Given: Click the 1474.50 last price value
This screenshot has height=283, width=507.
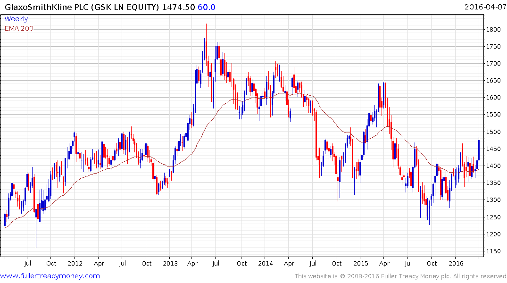Looking at the screenshot, I should (178, 7).
